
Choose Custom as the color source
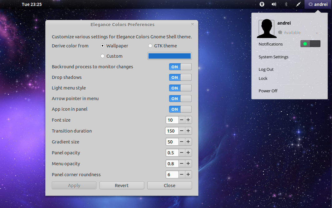[103, 56]
